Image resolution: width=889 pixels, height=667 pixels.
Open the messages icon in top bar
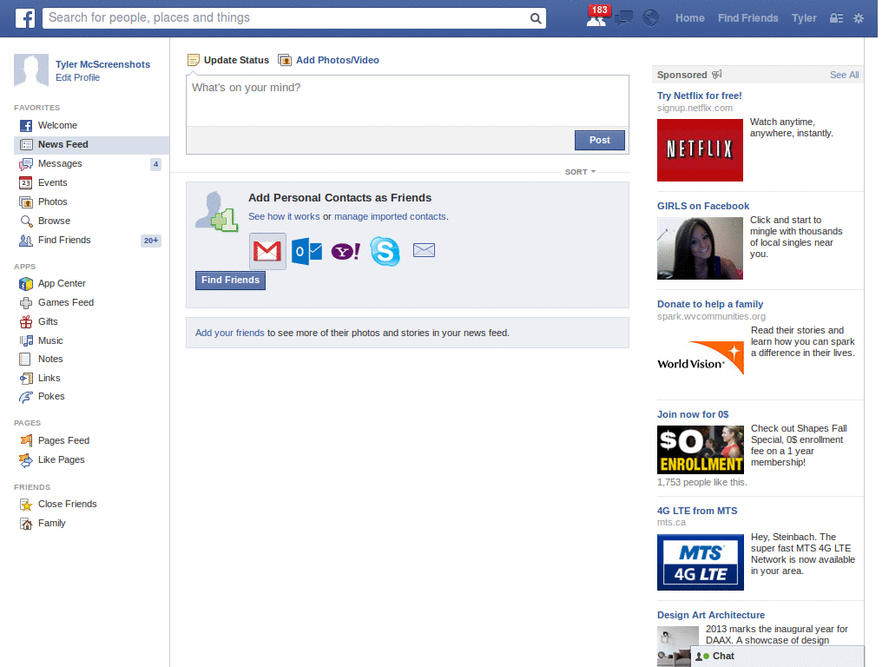tap(623, 18)
